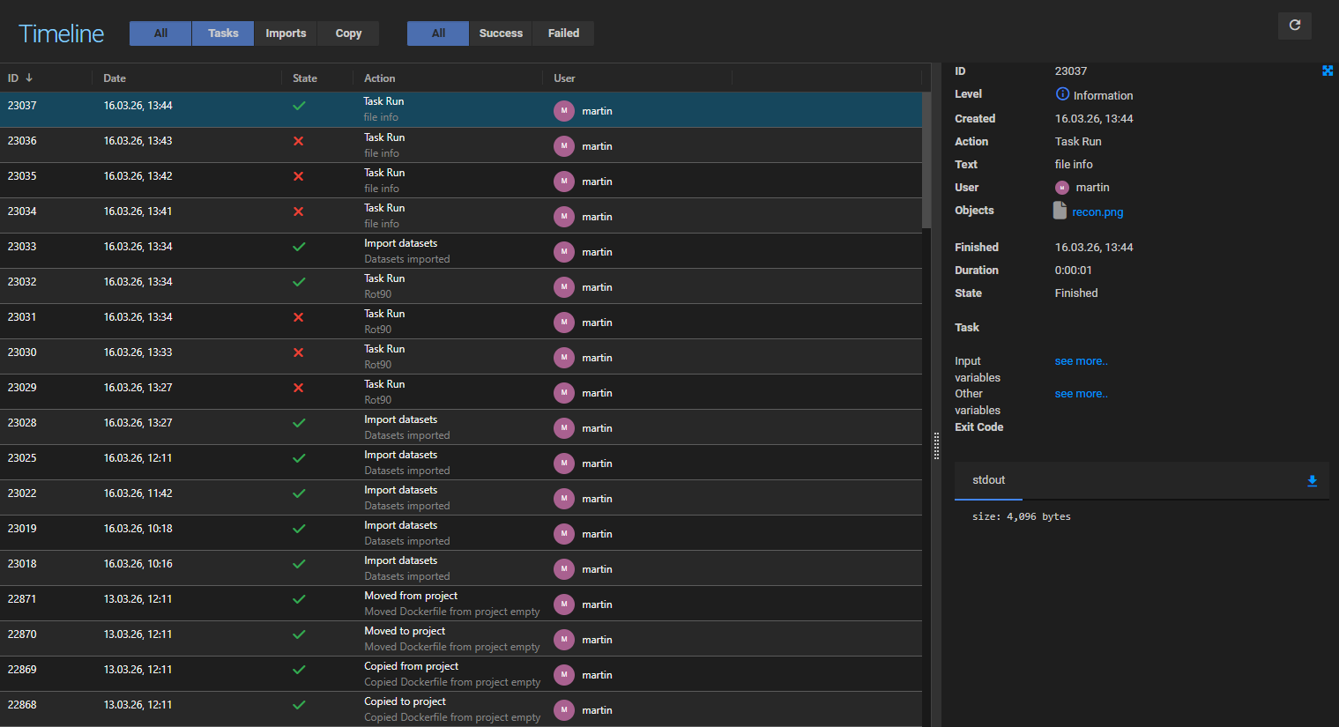Filter timeline by Tasks

[x=223, y=33]
